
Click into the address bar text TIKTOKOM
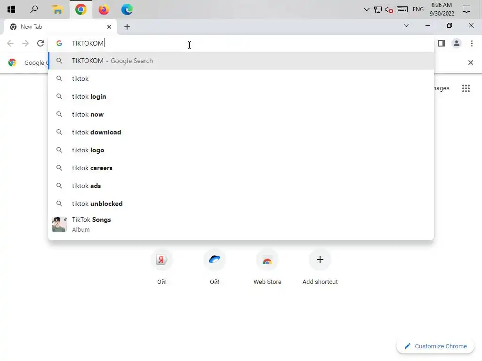click(x=88, y=43)
